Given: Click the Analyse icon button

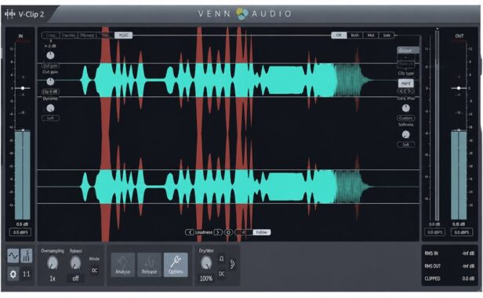Looking at the screenshot, I should click(x=122, y=265).
